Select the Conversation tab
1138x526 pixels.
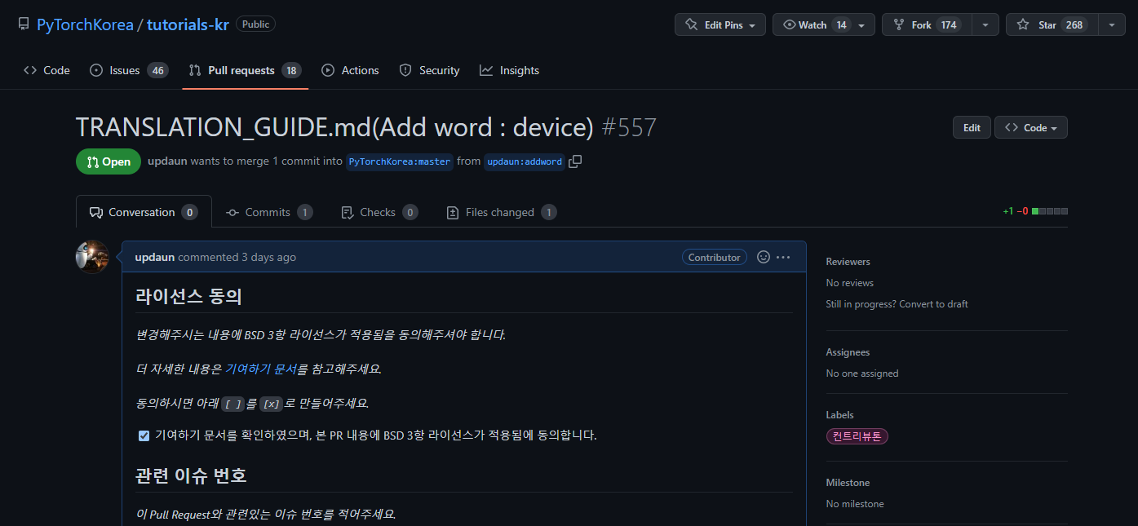click(144, 212)
